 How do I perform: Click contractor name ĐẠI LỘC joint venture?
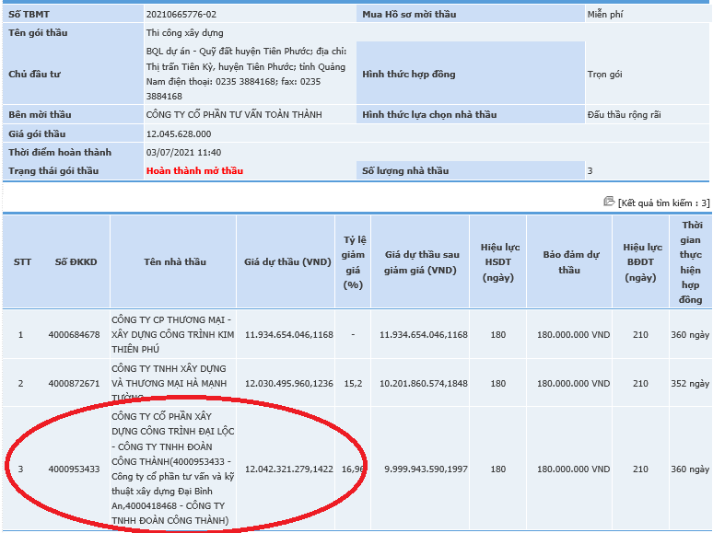[x=173, y=469]
